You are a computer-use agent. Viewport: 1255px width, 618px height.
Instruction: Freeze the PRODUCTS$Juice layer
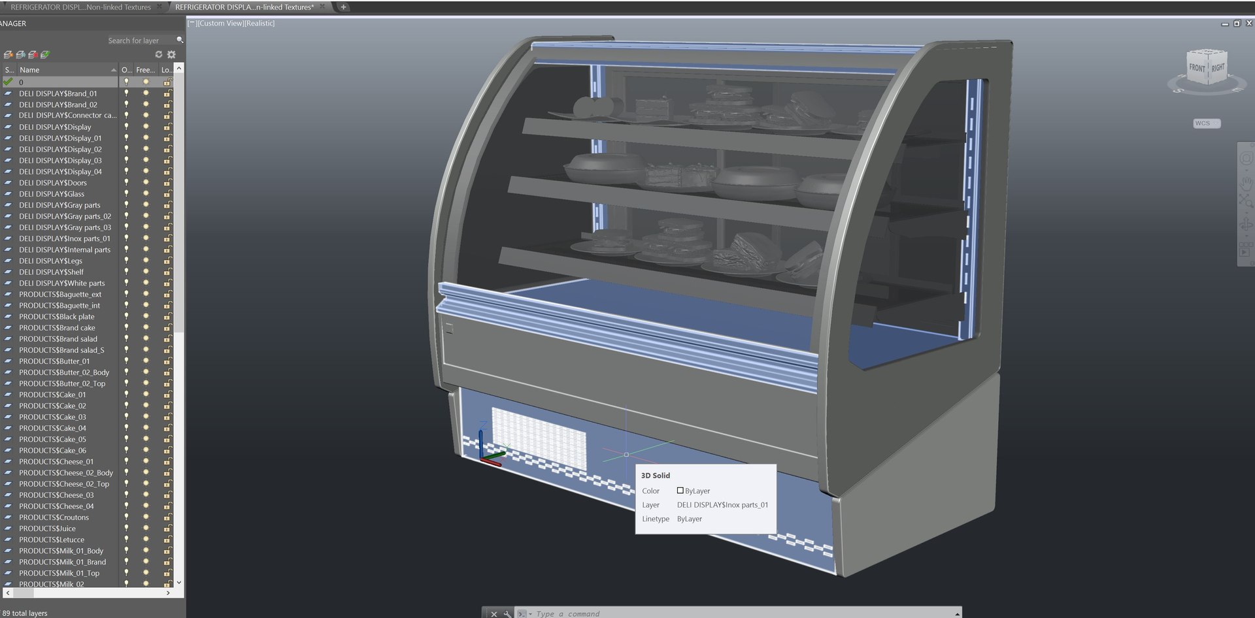(x=146, y=529)
